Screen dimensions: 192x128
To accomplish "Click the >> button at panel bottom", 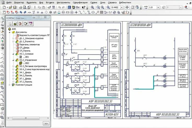I will 46,123.
